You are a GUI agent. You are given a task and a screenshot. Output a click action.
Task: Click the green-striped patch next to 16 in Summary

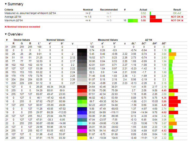[133, 21]
